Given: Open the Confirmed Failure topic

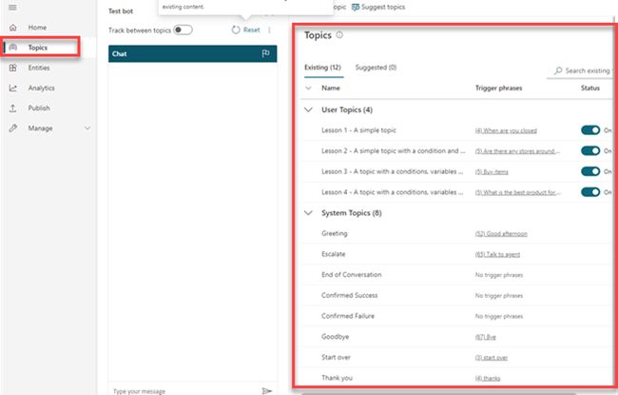Looking at the screenshot, I should point(348,316).
